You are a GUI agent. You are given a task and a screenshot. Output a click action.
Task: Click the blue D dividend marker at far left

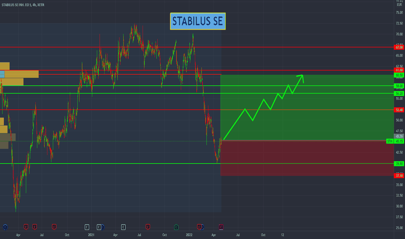point(5,227)
